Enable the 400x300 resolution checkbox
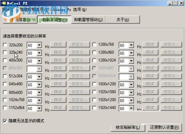Screen dimensions: 185x134 pos(5,61)
